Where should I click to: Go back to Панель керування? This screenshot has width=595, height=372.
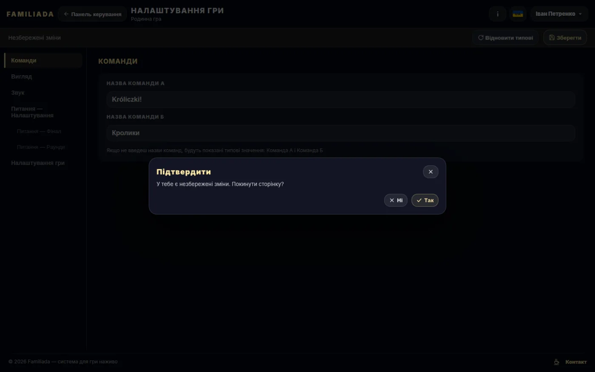point(93,14)
